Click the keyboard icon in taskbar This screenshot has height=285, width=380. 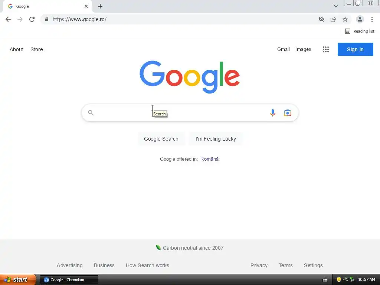pyautogui.click(x=325, y=280)
